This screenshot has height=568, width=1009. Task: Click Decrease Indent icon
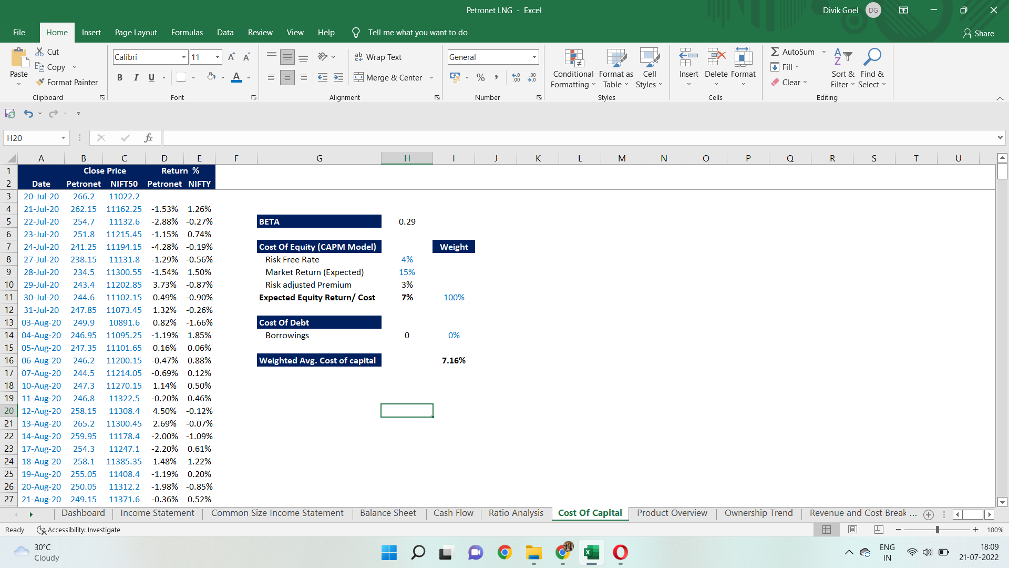point(323,77)
